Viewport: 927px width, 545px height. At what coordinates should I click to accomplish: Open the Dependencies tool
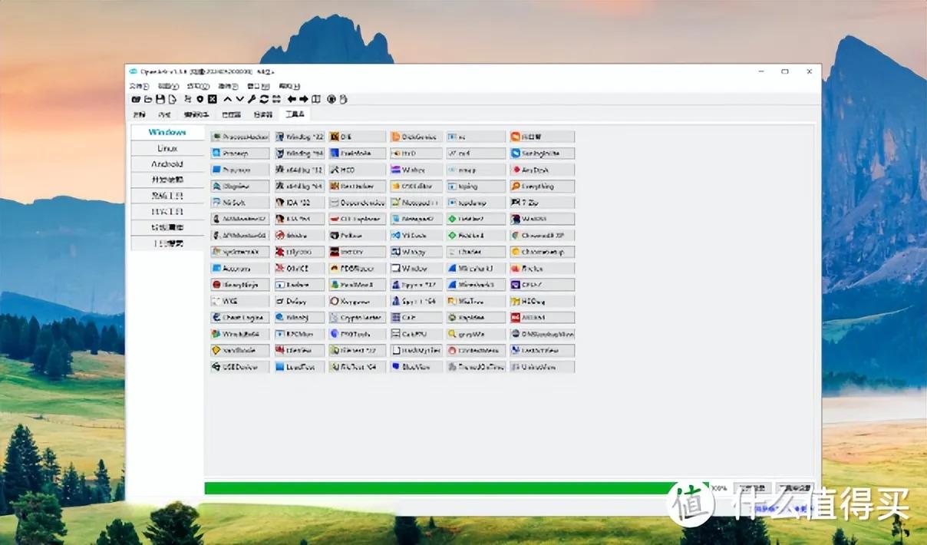tap(356, 203)
